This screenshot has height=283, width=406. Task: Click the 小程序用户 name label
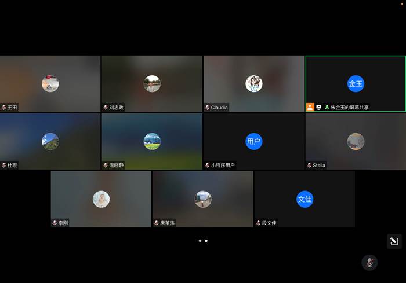[x=223, y=166]
